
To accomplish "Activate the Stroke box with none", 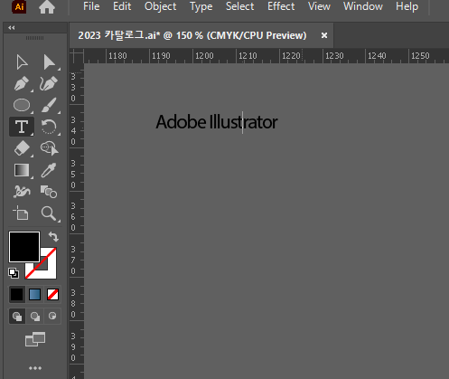I will point(48,270).
